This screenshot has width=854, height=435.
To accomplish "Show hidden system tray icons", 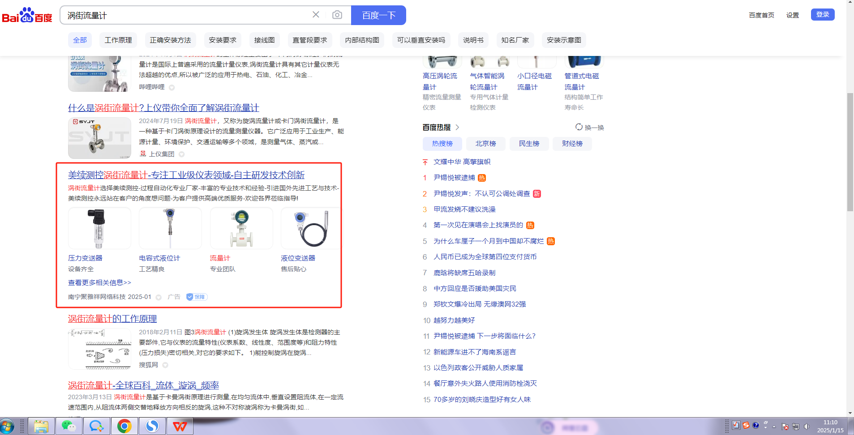I will click(x=774, y=426).
